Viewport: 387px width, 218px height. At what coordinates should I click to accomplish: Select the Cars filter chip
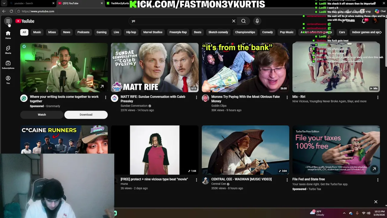[342, 32]
